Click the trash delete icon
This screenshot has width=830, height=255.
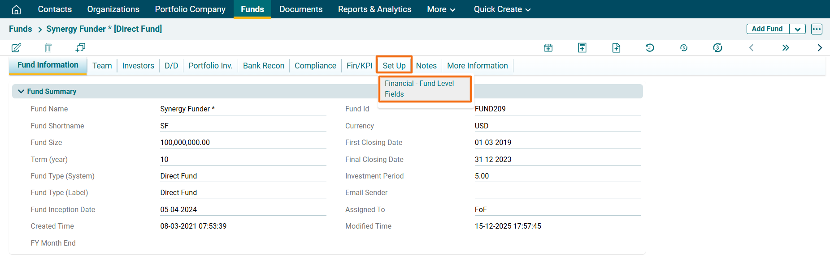[48, 47]
